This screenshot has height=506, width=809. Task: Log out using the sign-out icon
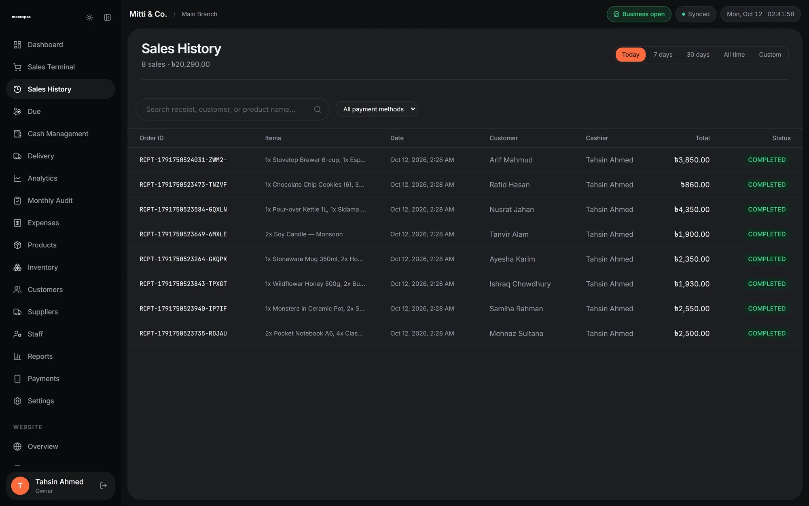click(x=104, y=485)
